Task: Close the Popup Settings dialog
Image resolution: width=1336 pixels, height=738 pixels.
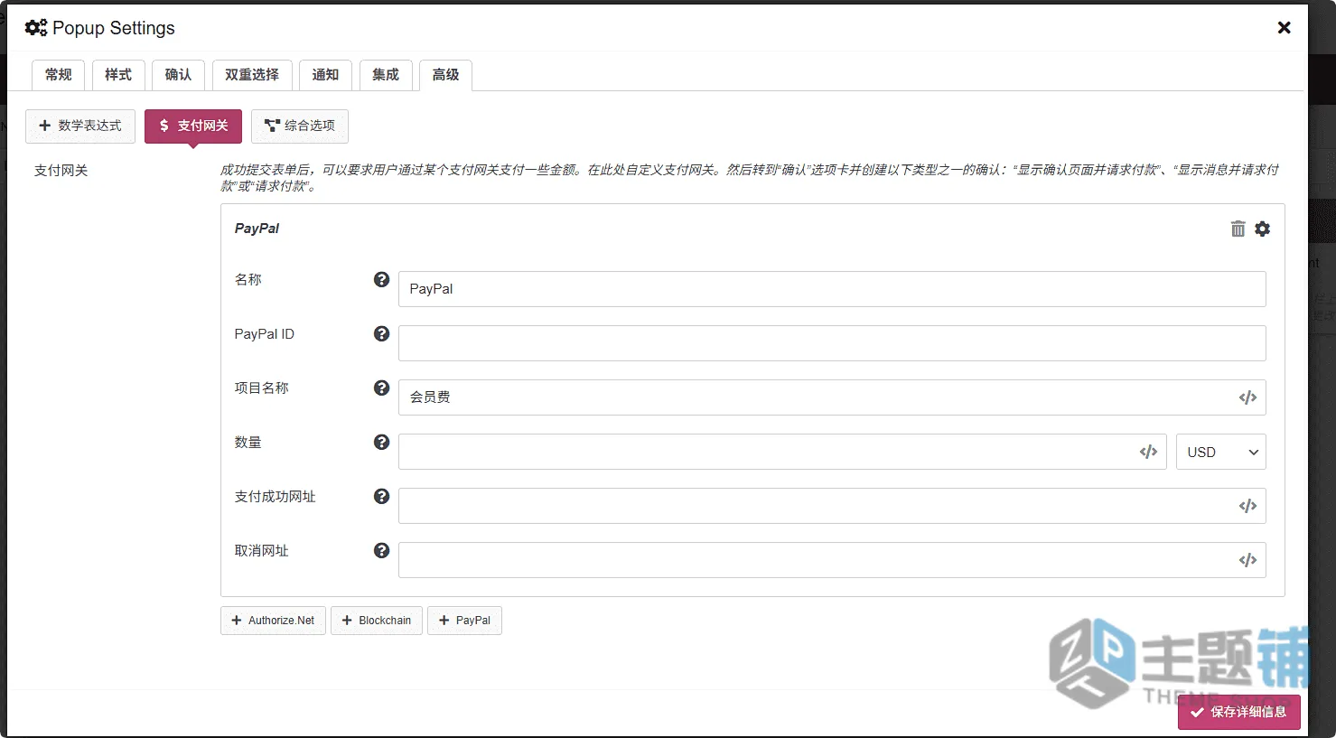Action: click(x=1284, y=28)
